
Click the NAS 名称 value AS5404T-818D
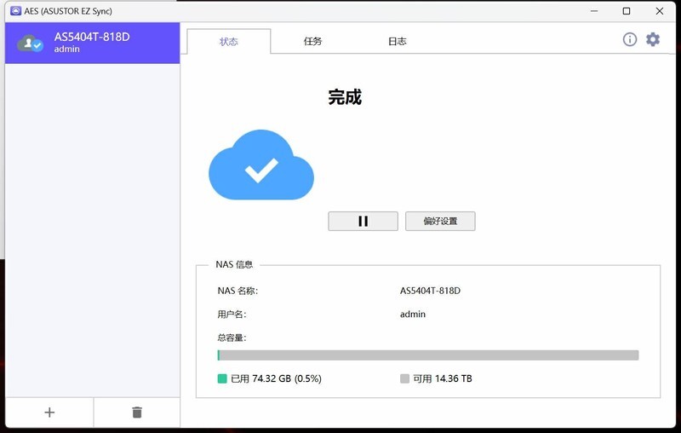pos(430,291)
